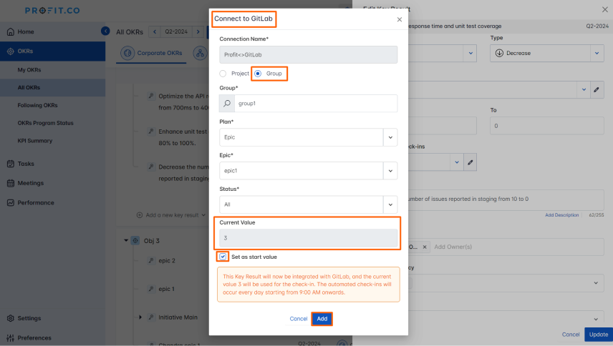Screen dimensions: 613x346
Task: Uncheck Set as start value checkbox
Action: click(x=223, y=257)
